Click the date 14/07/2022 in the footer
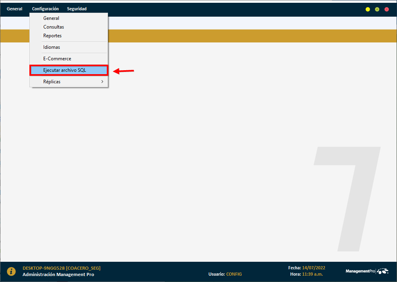The image size is (397, 282). [315, 268]
